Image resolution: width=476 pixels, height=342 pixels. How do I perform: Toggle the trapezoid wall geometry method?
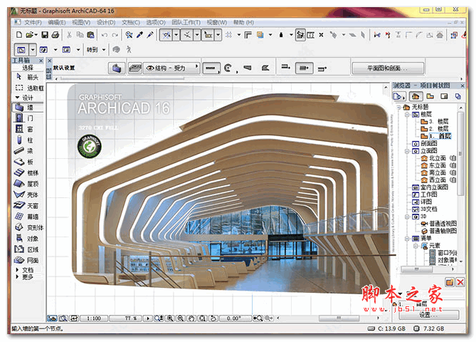point(248,68)
